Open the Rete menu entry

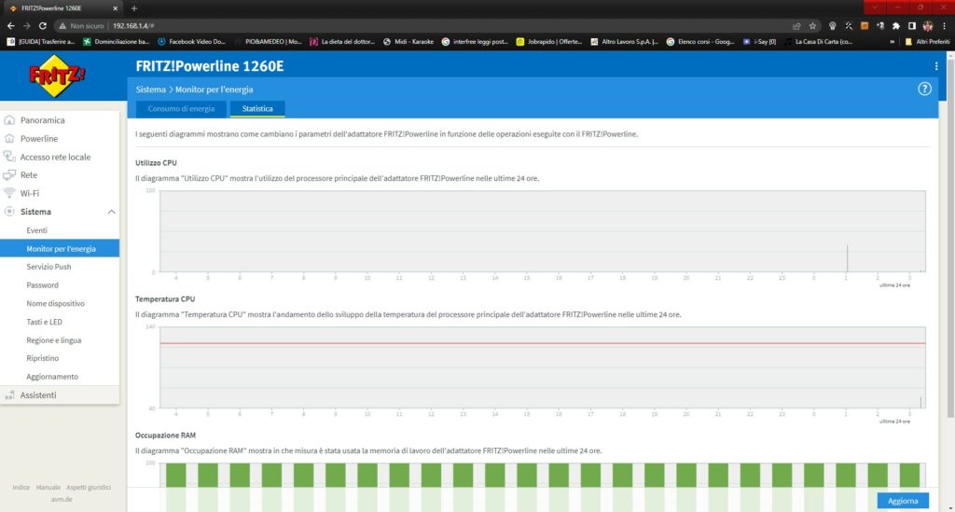[x=29, y=174]
